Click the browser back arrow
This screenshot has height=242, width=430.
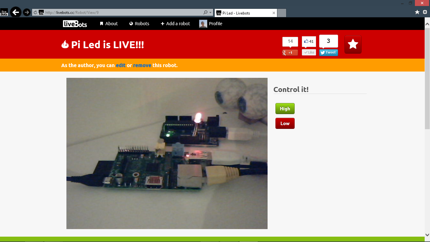[16, 12]
